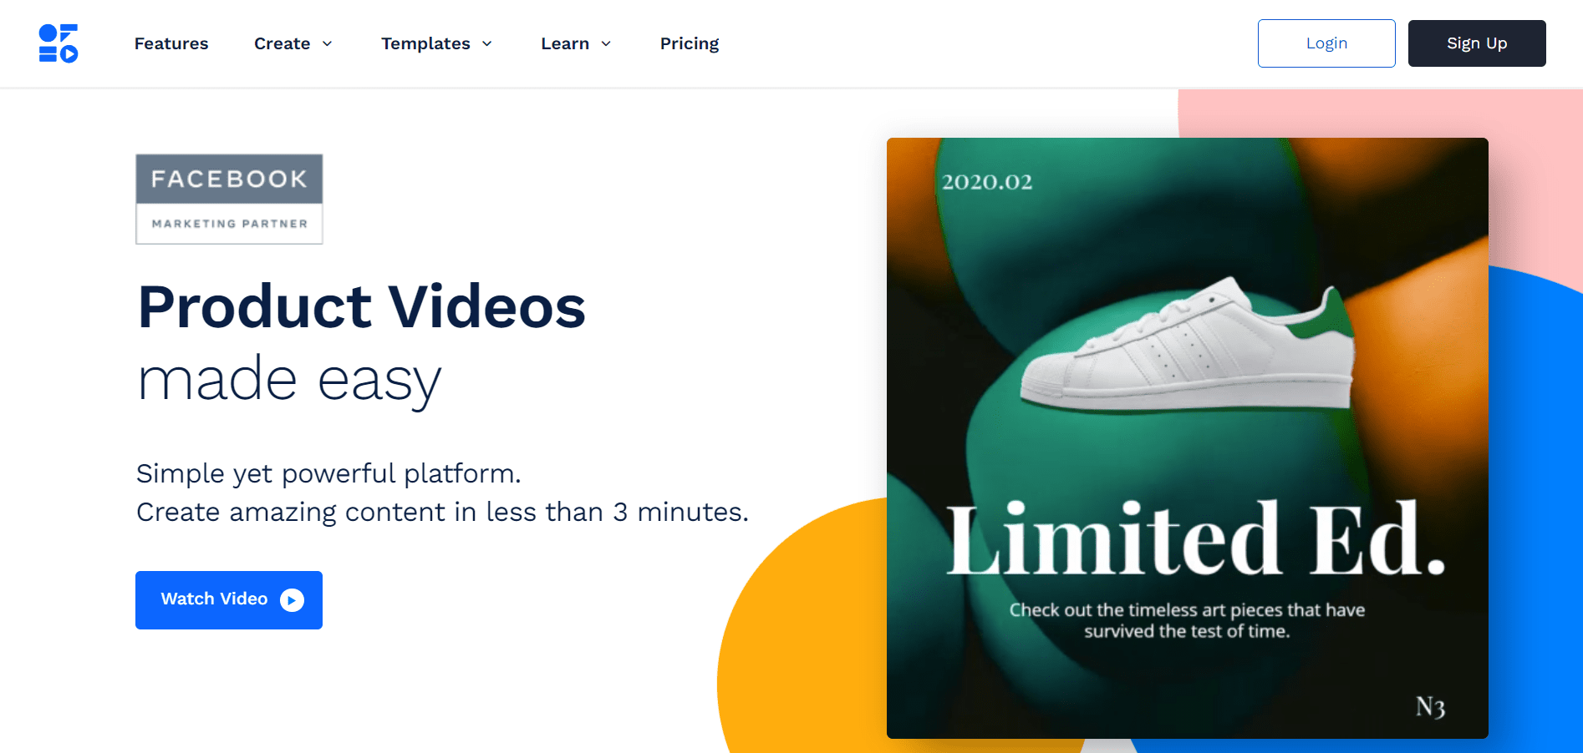Open the Features page
The height and width of the screenshot is (753, 1583).
coord(171,43)
